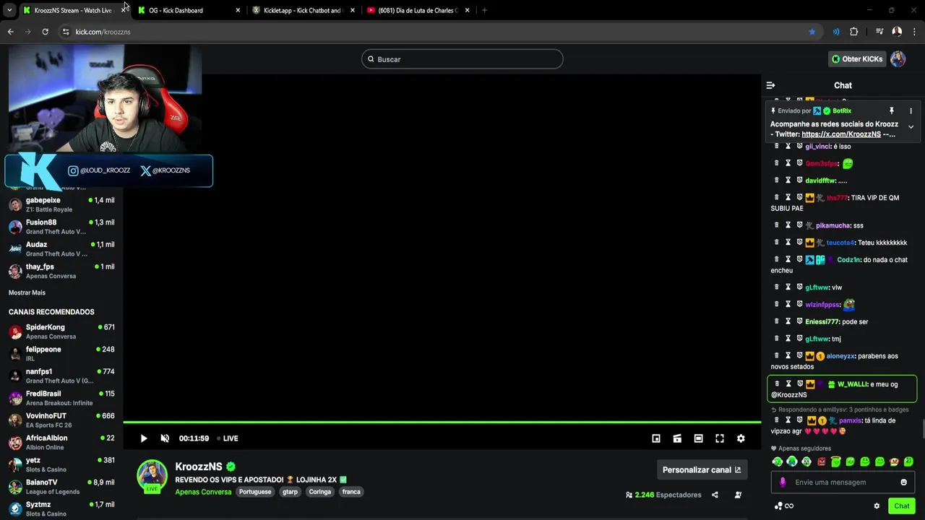
Task: Click the green stream progress bar
Action: (x=442, y=422)
